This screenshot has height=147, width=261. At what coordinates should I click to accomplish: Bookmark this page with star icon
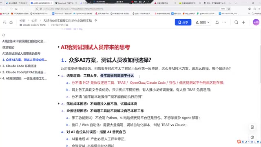click(x=229, y=9)
